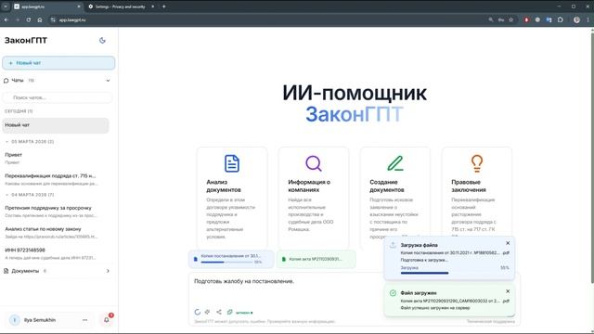Open the tab search dropdown arrow

6,6
